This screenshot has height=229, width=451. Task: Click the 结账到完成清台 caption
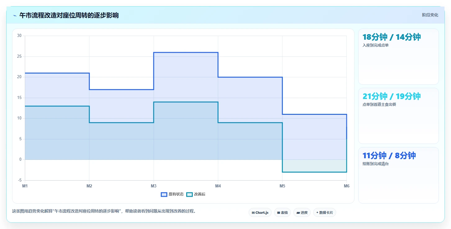coord(375,164)
